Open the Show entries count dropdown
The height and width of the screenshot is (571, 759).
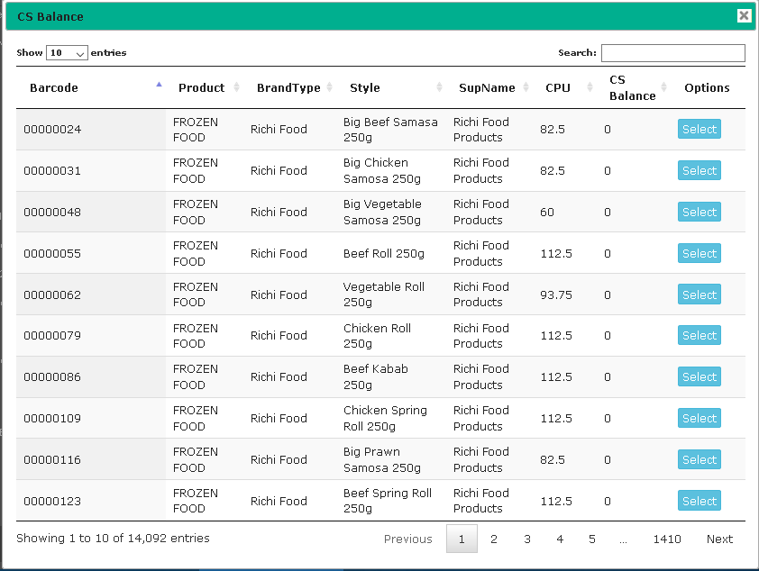67,53
